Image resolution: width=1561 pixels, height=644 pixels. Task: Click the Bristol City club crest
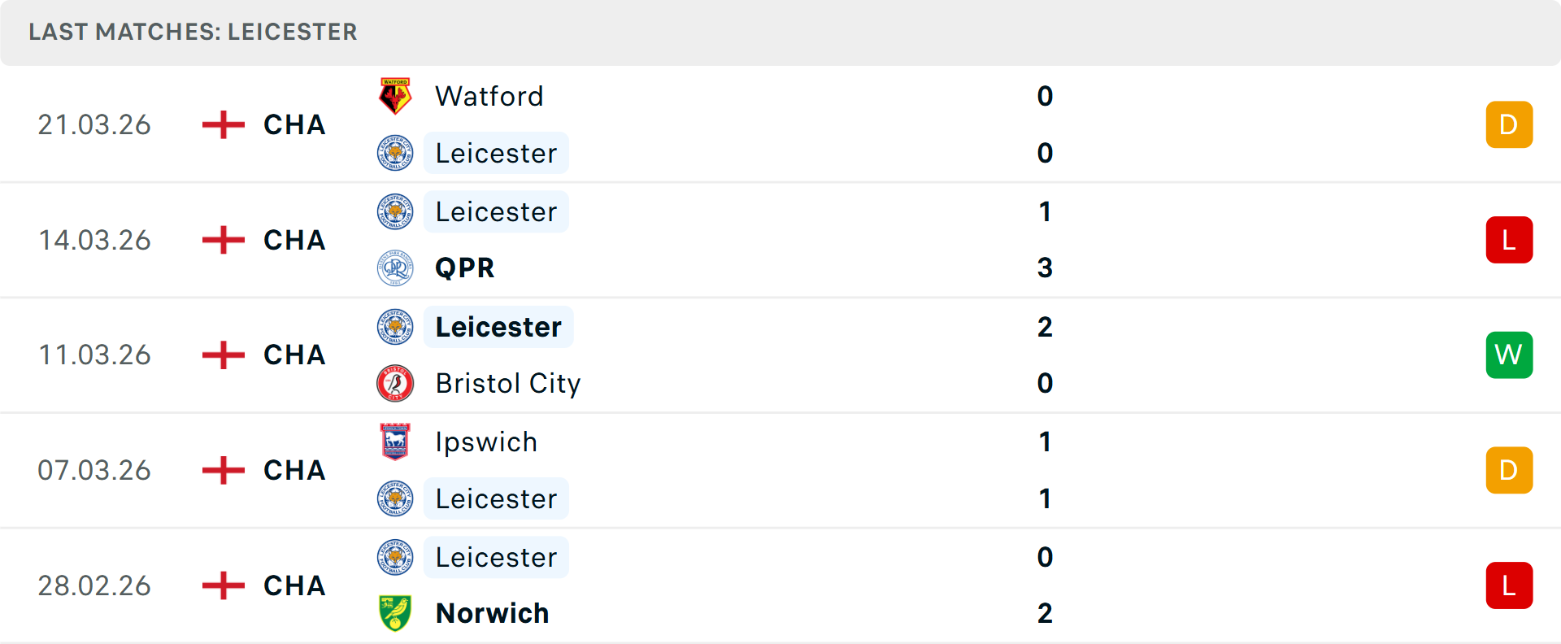coord(395,383)
